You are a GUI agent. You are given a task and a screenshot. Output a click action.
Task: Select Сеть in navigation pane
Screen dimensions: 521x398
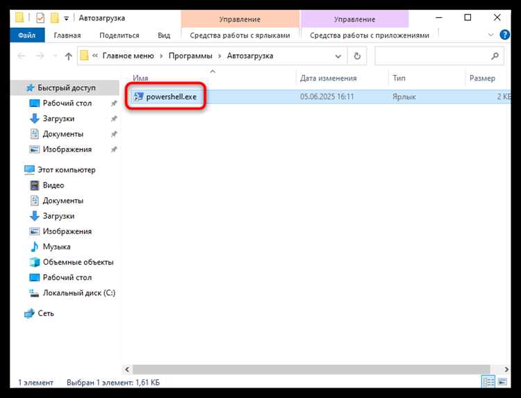coord(46,313)
